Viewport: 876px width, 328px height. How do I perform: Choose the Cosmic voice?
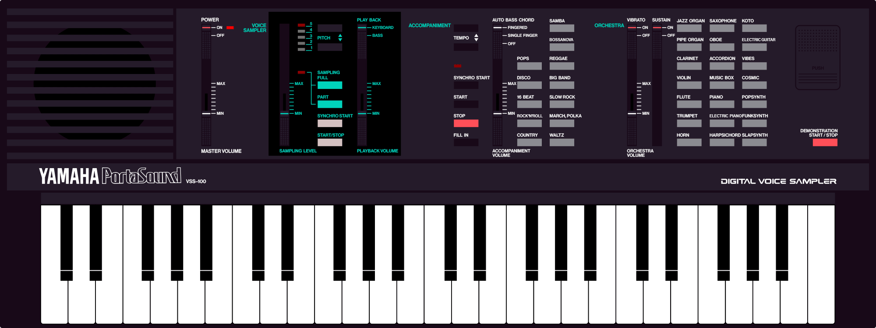tap(754, 85)
